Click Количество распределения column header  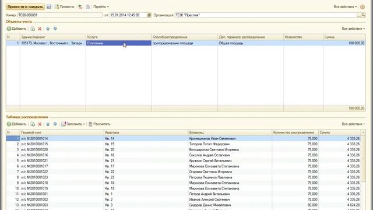click(x=295, y=132)
